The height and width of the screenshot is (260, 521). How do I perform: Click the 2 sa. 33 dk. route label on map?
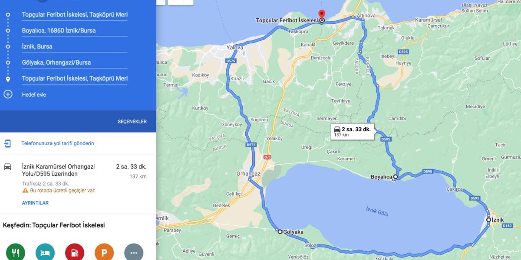tap(352, 132)
